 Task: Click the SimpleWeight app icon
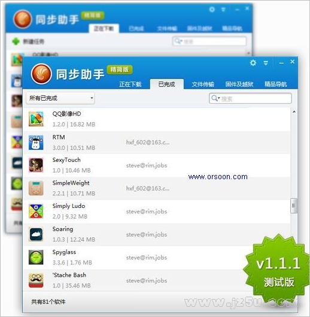[x=36, y=188]
